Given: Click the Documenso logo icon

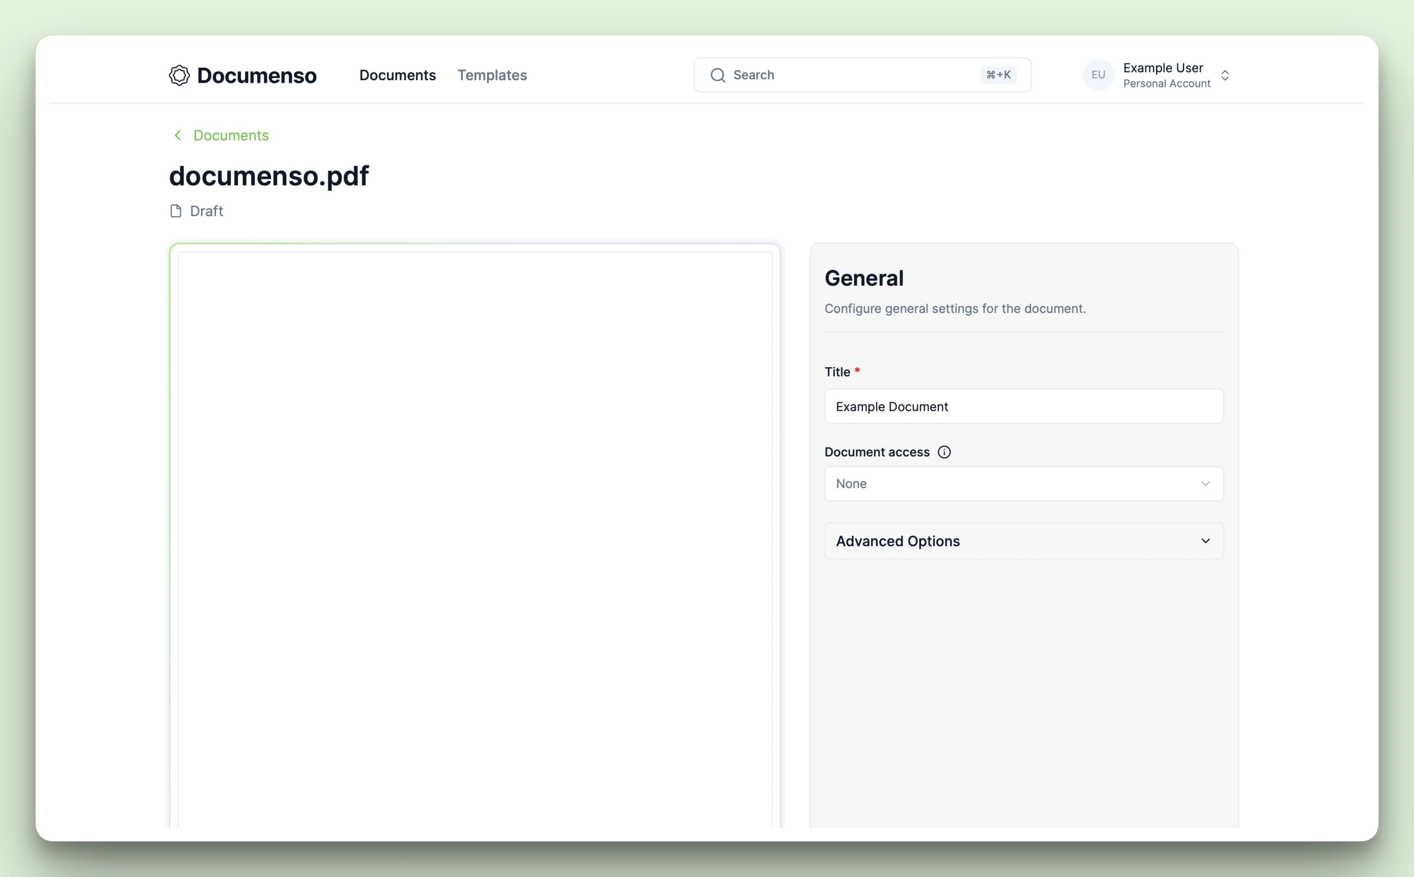Looking at the screenshot, I should coord(180,75).
